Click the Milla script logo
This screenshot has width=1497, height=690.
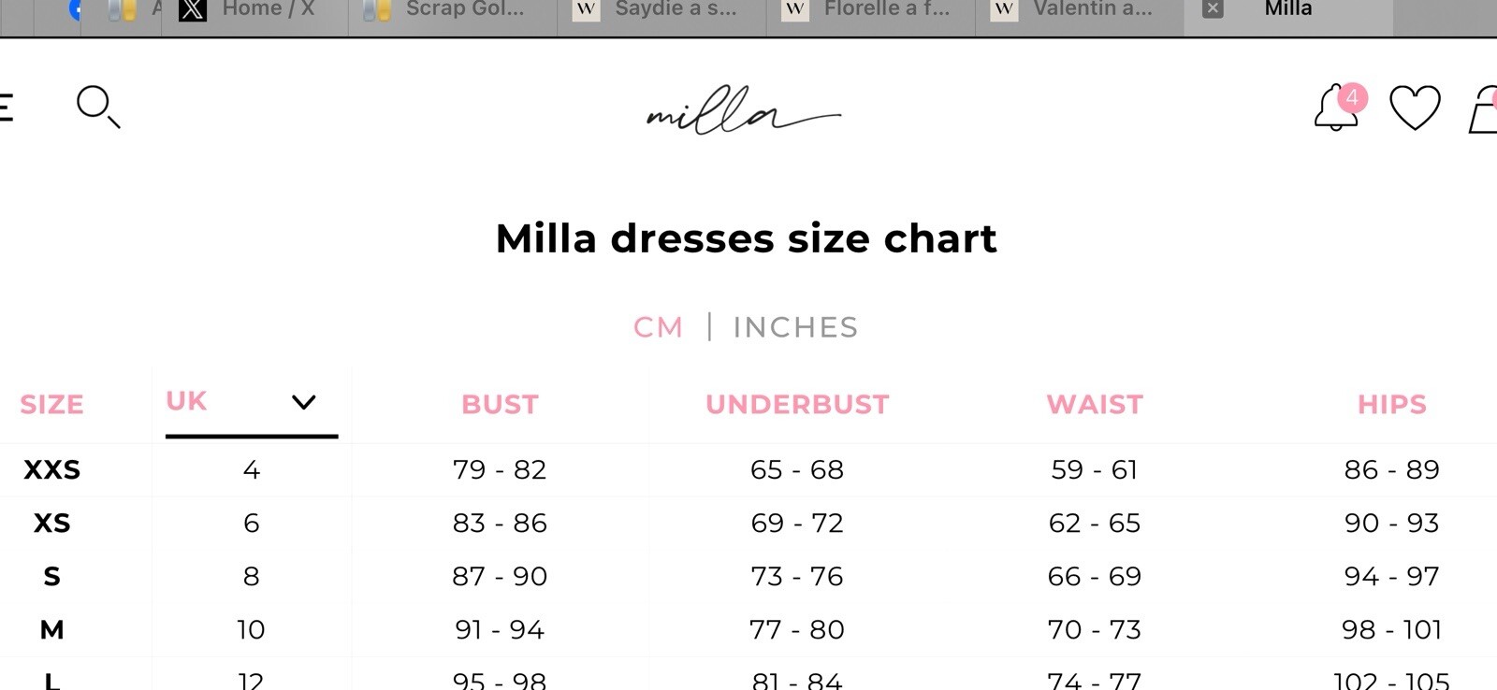[744, 110]
